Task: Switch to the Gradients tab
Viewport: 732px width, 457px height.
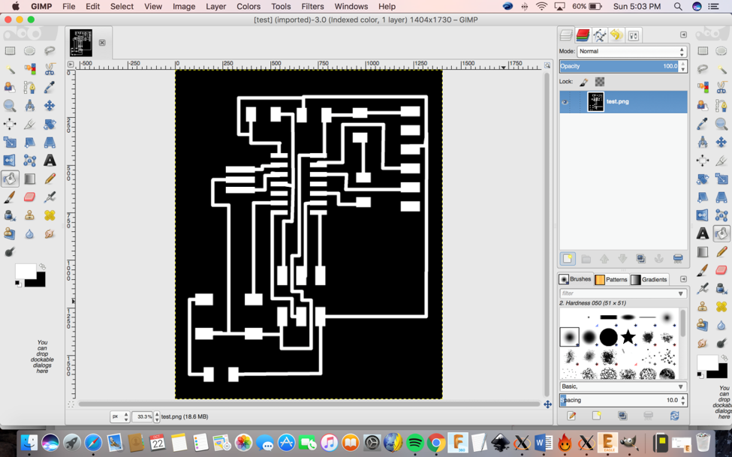Action: coord(649,279)
